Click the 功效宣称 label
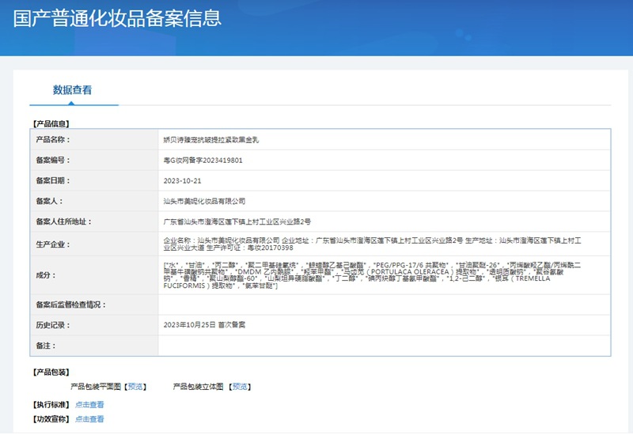633x435 pixels. [51, 419]
